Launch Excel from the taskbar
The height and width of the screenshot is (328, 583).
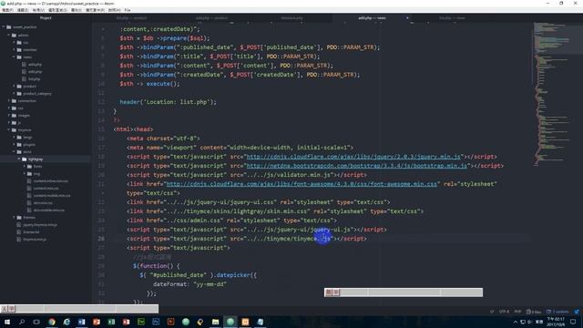(x=111, y=322)
